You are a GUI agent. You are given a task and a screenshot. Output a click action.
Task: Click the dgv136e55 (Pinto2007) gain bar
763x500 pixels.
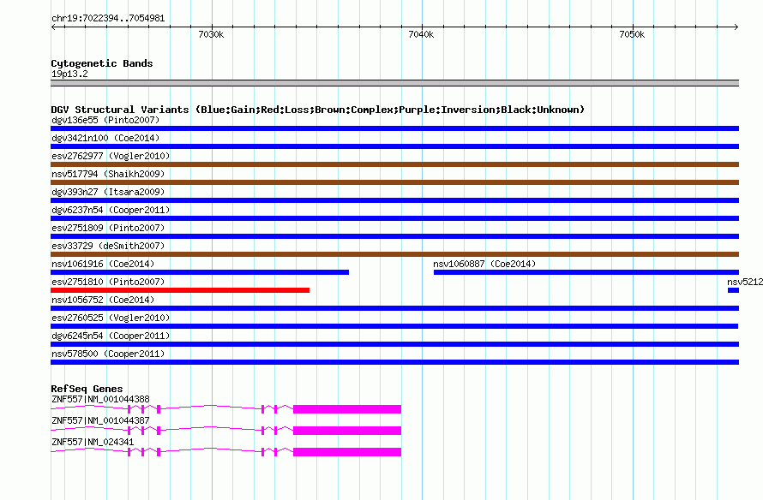coord(394,128)
